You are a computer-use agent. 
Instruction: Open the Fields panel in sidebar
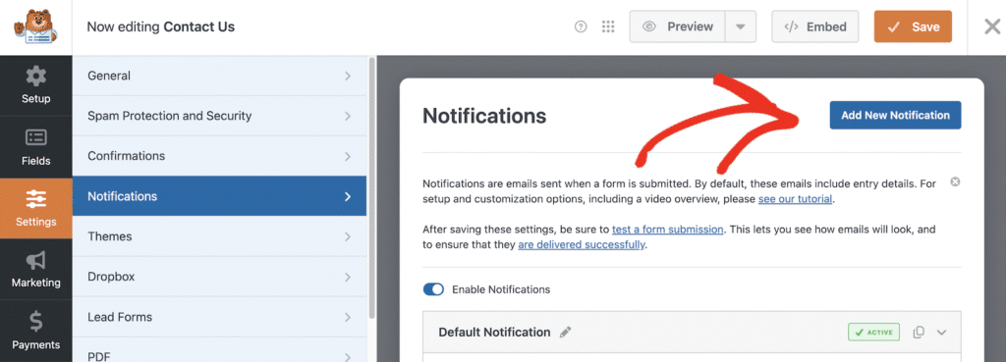[36, 147]
